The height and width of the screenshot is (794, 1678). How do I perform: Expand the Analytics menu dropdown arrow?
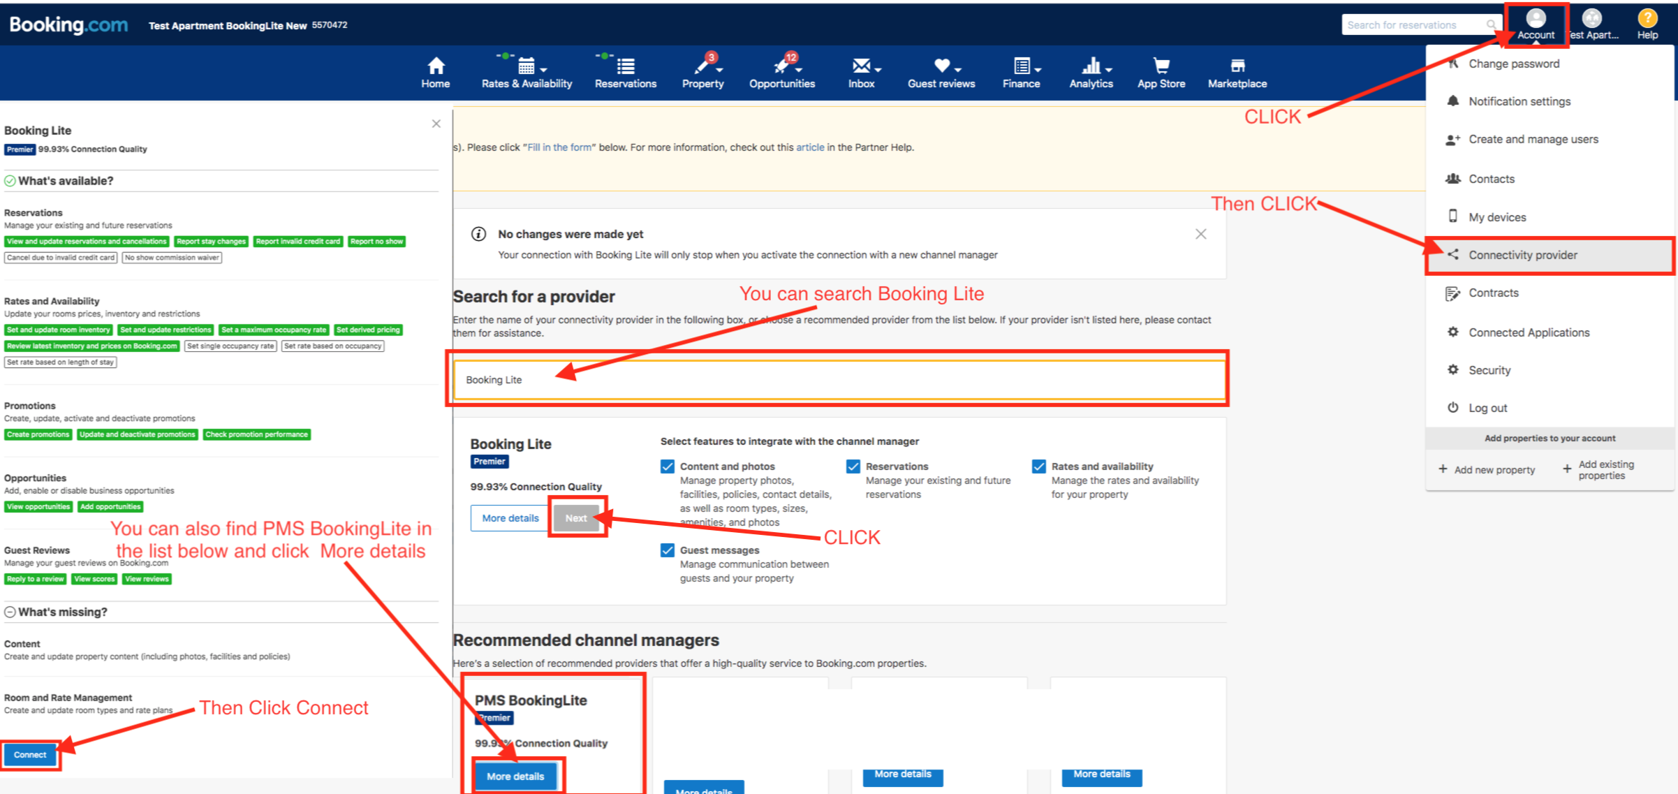(1109, 70)
